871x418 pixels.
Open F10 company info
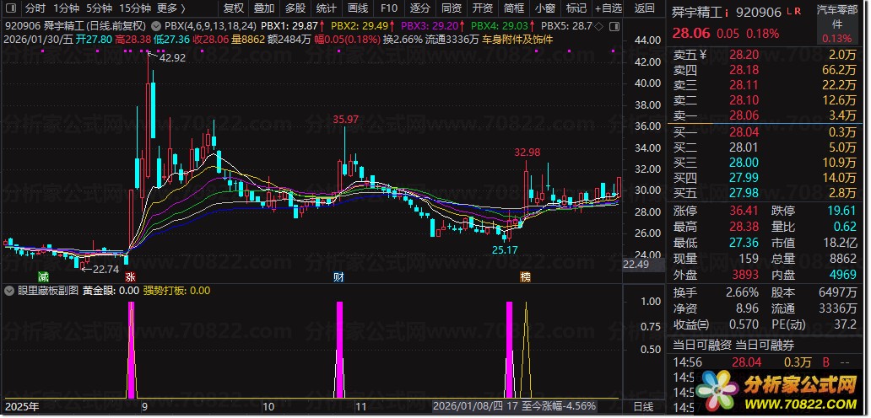click(x=389, y=8)
